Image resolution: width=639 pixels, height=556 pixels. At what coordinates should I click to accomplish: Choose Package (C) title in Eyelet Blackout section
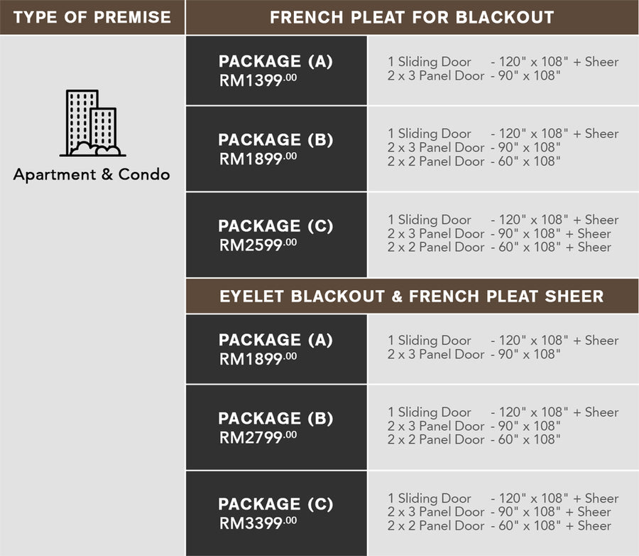[x=275, y=504]
